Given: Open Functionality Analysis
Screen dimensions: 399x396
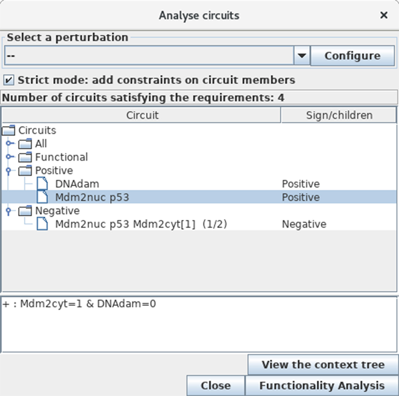Looking at the screenshot, I should (x=322, y=386).
